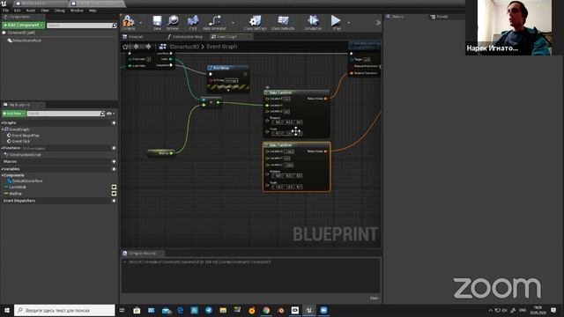This screenshot has width=564, height=317.
Task: Start Simulation from toolbar
Action: pyautogui.click(x=313, y=22)
